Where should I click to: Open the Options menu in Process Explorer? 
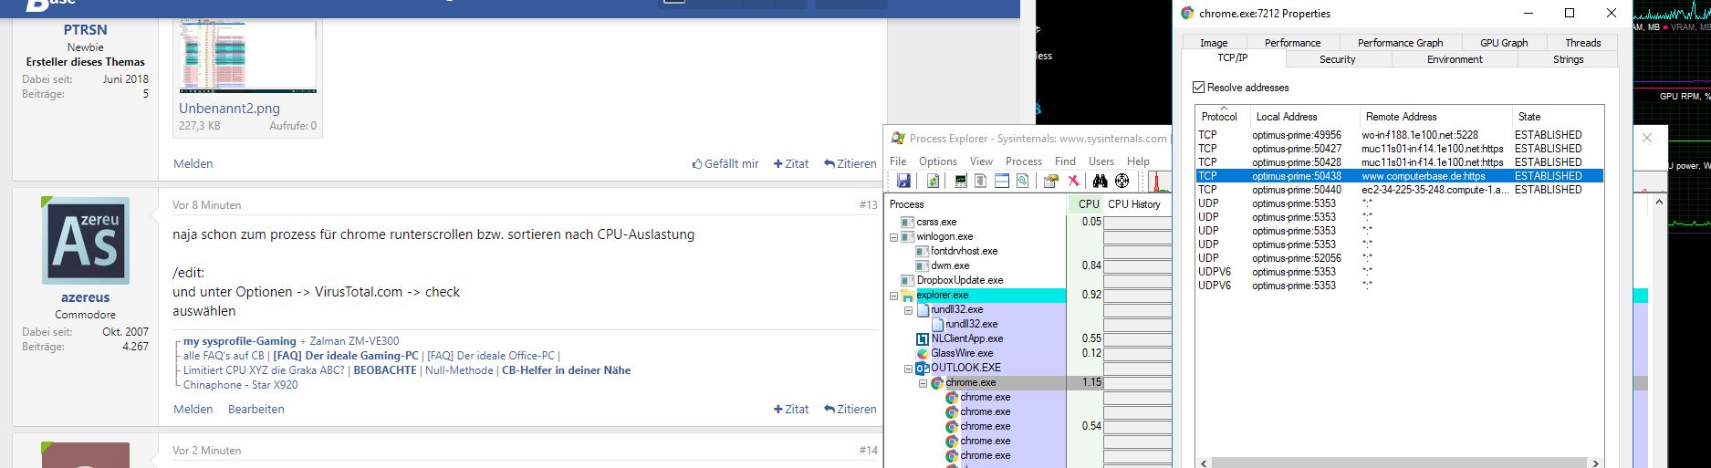[x=937, y=161]
